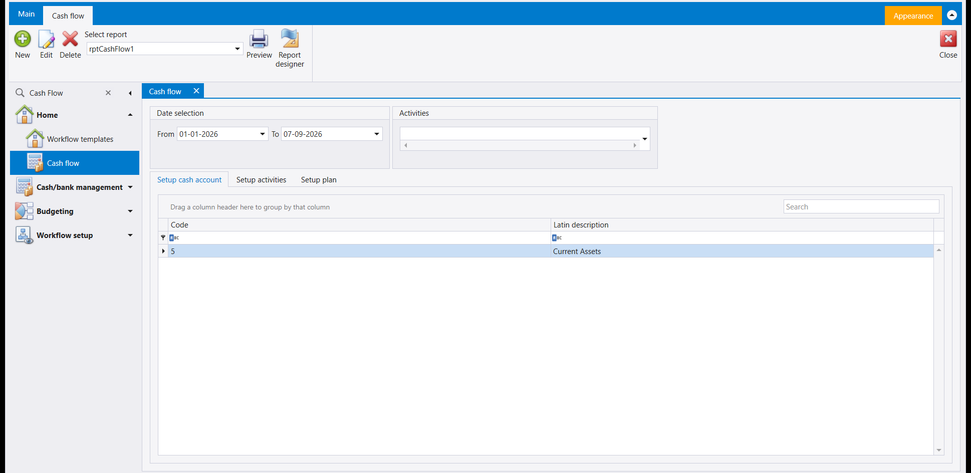This screenshot has width=971, height=473.
Task: Click the Edit pencil icon
Action: click(x=46, y=39)
